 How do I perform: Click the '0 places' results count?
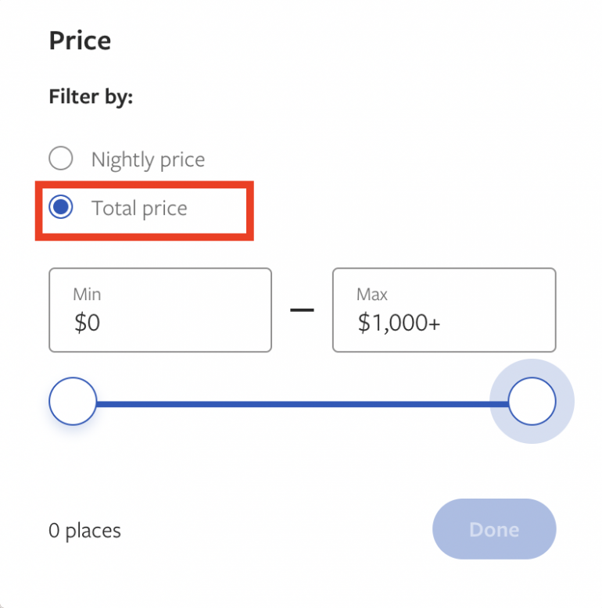point(84,531)
